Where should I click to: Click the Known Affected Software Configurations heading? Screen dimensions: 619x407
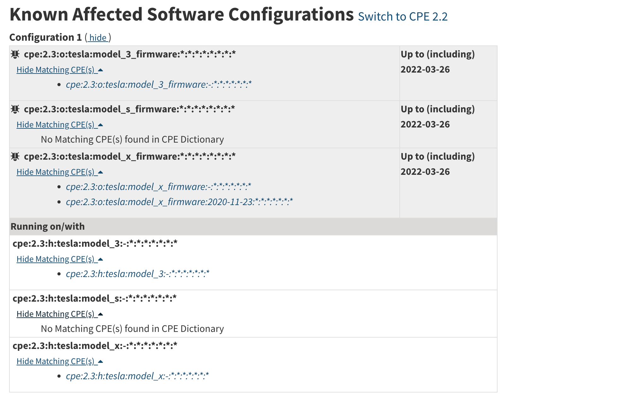[x=181, y=14]
